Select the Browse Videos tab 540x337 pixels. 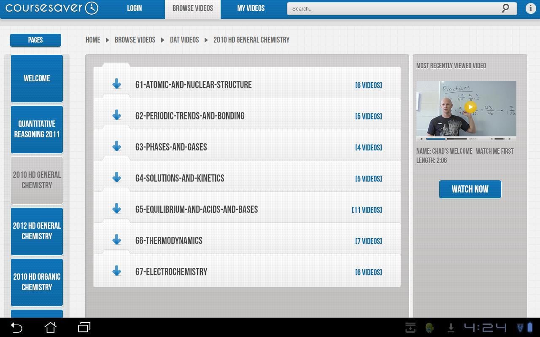pyautogui.click(x=193, y=8)
